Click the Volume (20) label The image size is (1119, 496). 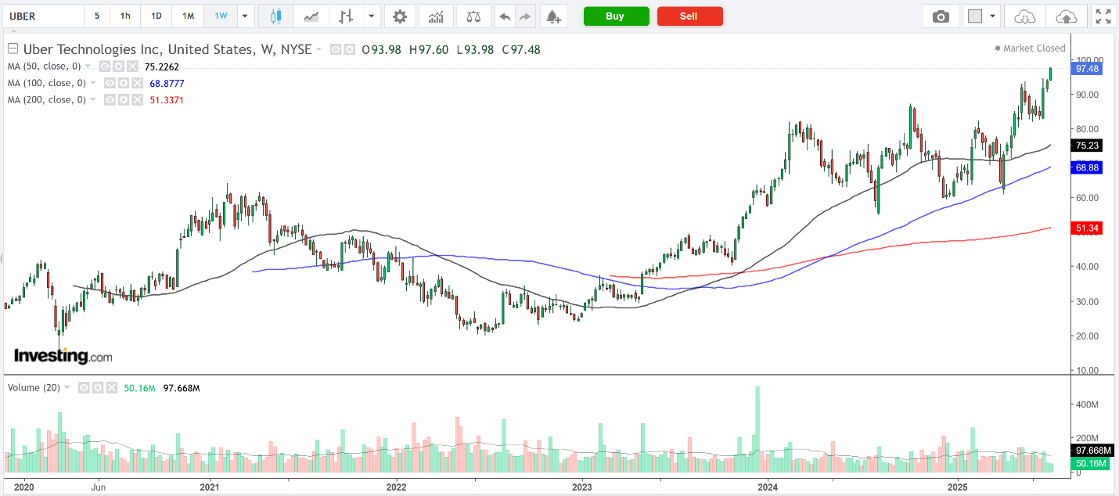tap(34, 387)
